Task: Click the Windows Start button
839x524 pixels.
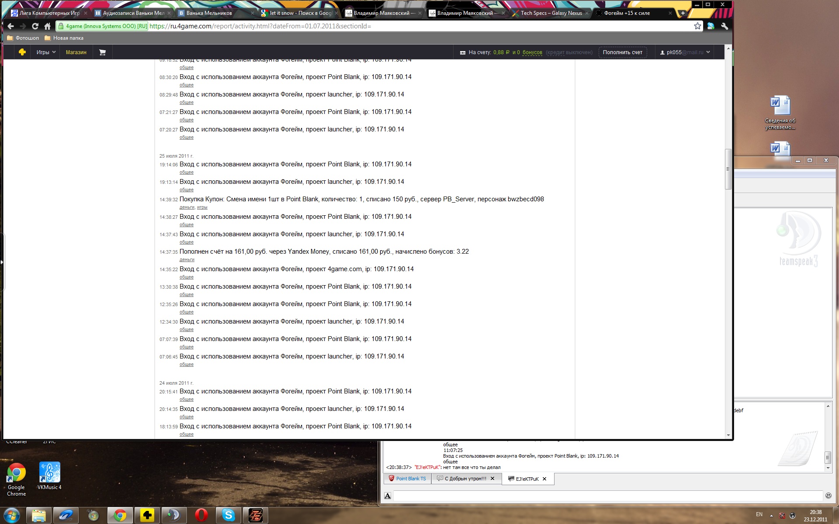Action: tap(12, 515)
